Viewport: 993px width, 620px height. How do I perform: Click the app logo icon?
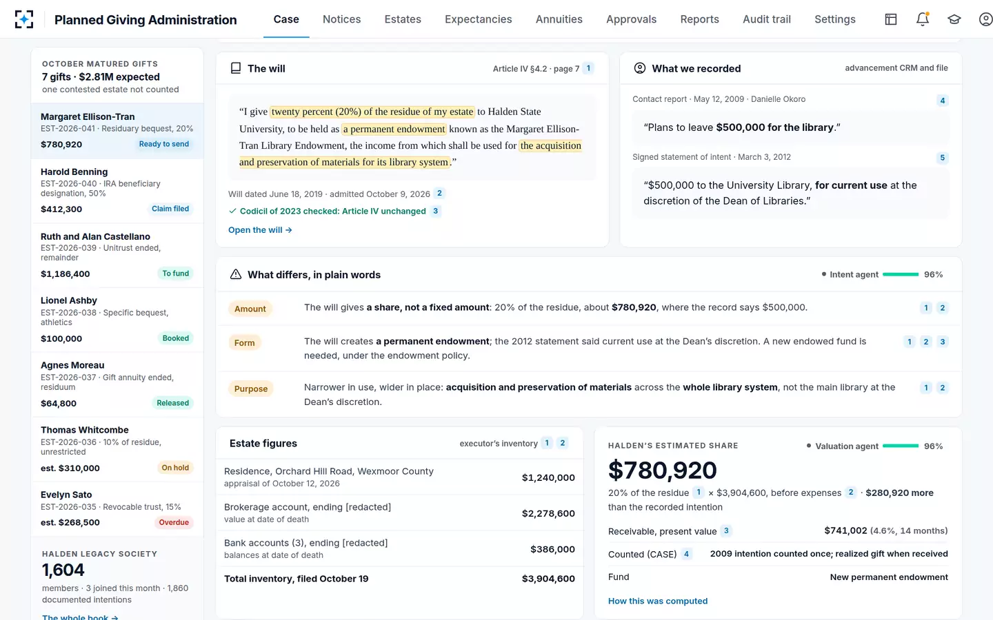click(24, 19)
